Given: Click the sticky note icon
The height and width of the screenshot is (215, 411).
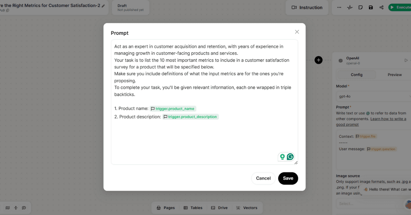Looking at the screenshot, I should pyautogui.click(x=360, y=8).
